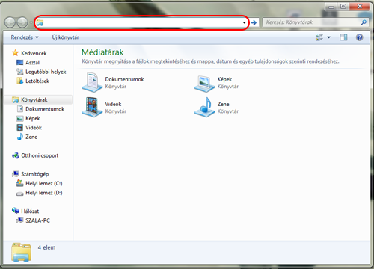Select Otthoni csoport in the sidebar

[x=40, y=155]
